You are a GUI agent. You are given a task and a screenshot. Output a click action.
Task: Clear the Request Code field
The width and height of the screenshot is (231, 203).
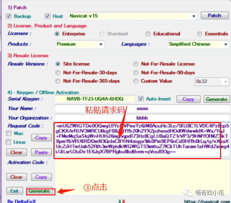[17, 152]
